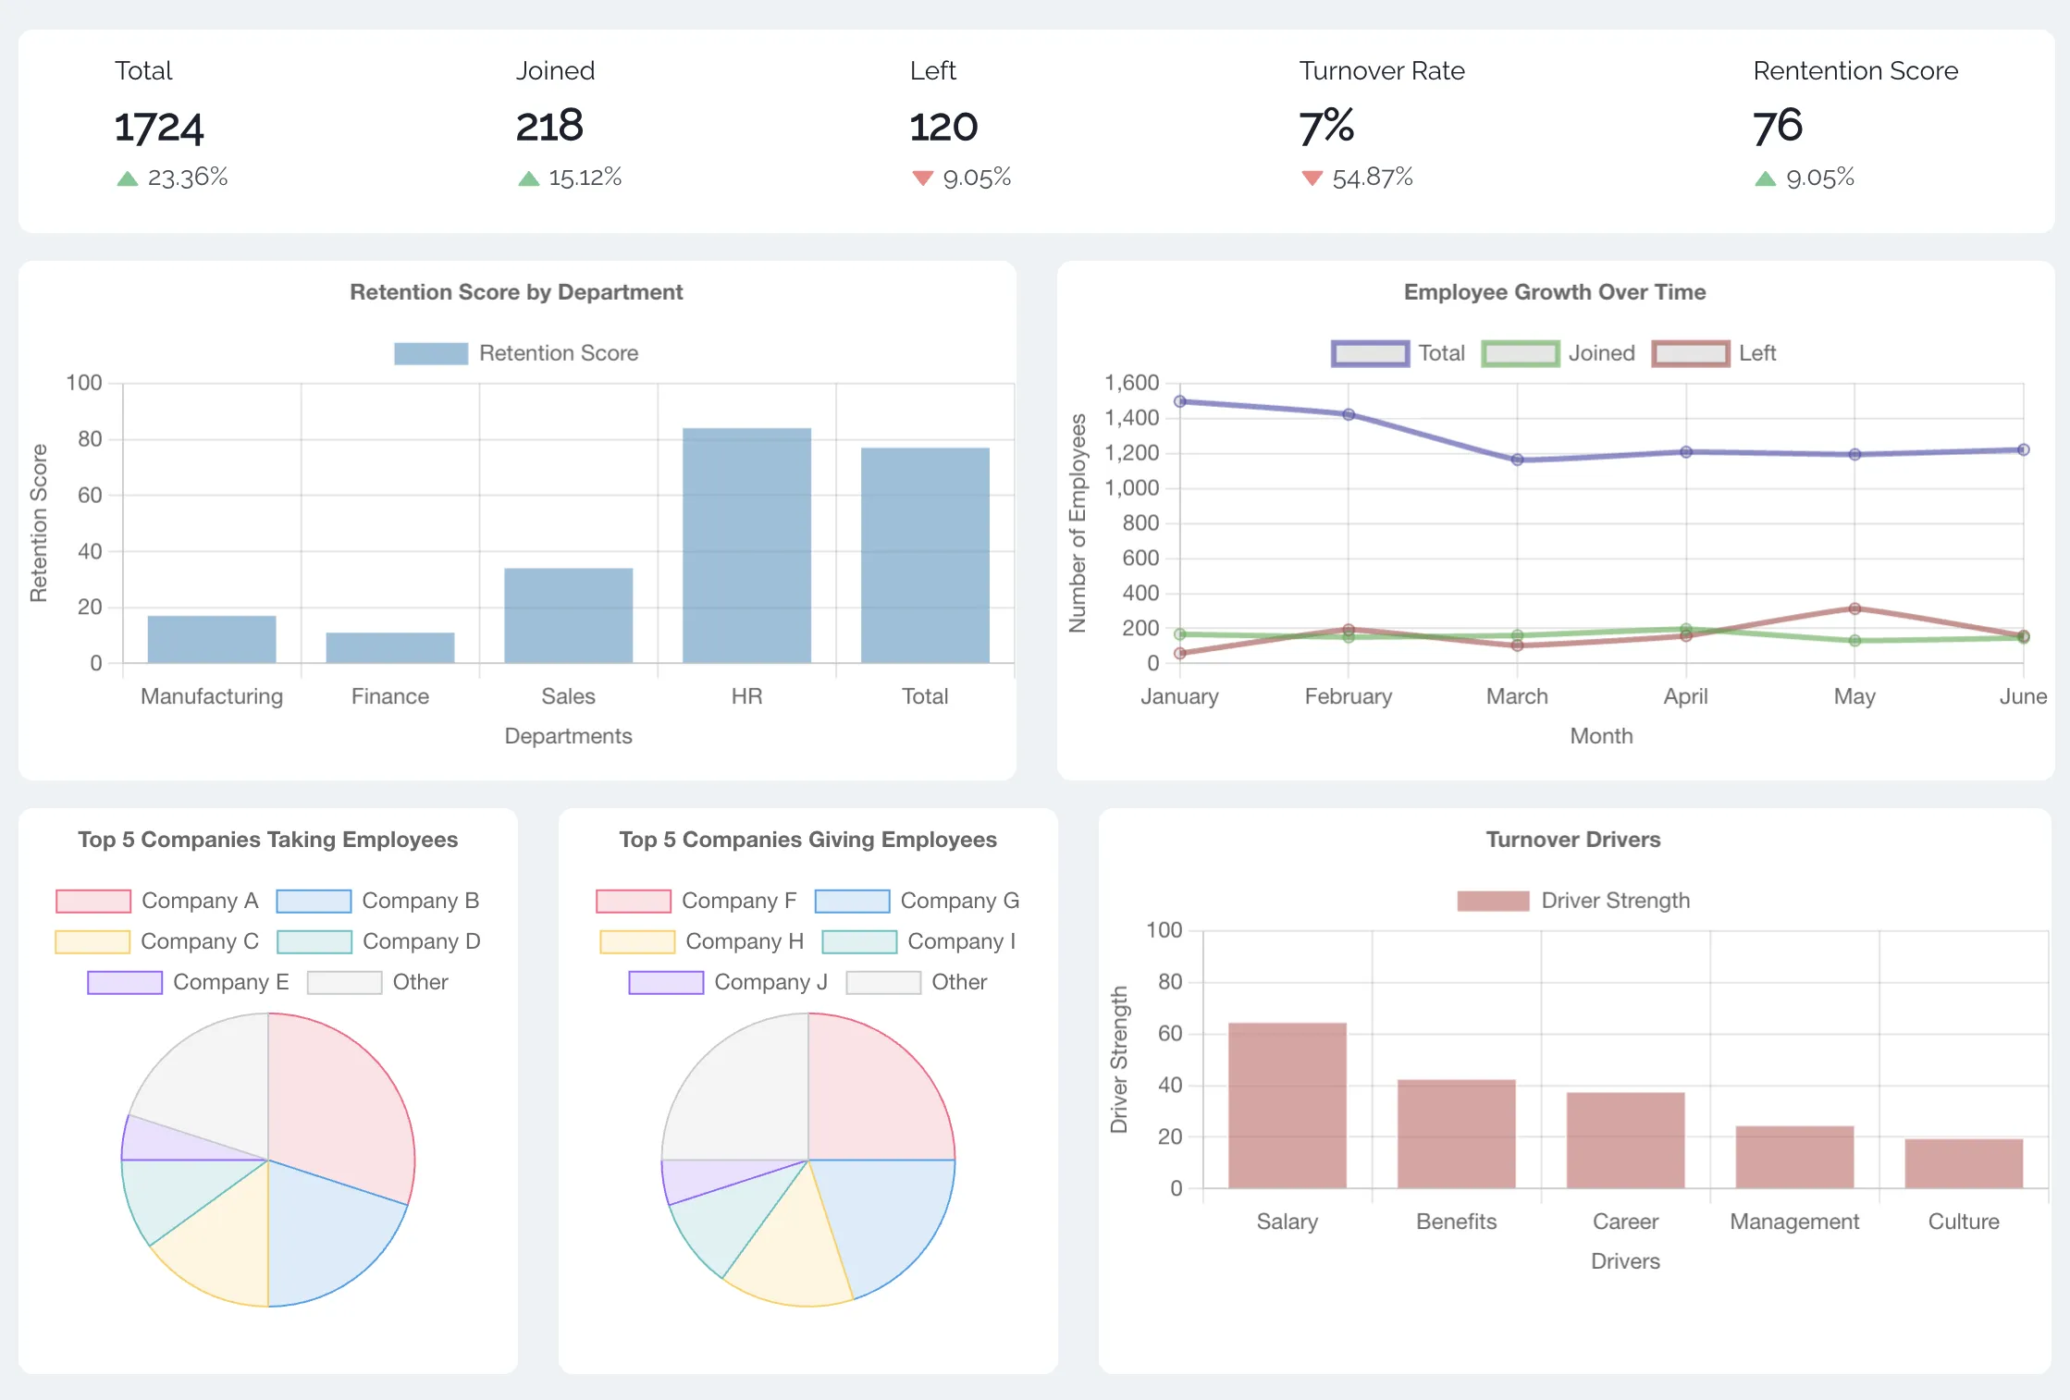Click the Joined value 218
The width and height of the screenshot is (2070, 1400).
click(x=549, y=126)
